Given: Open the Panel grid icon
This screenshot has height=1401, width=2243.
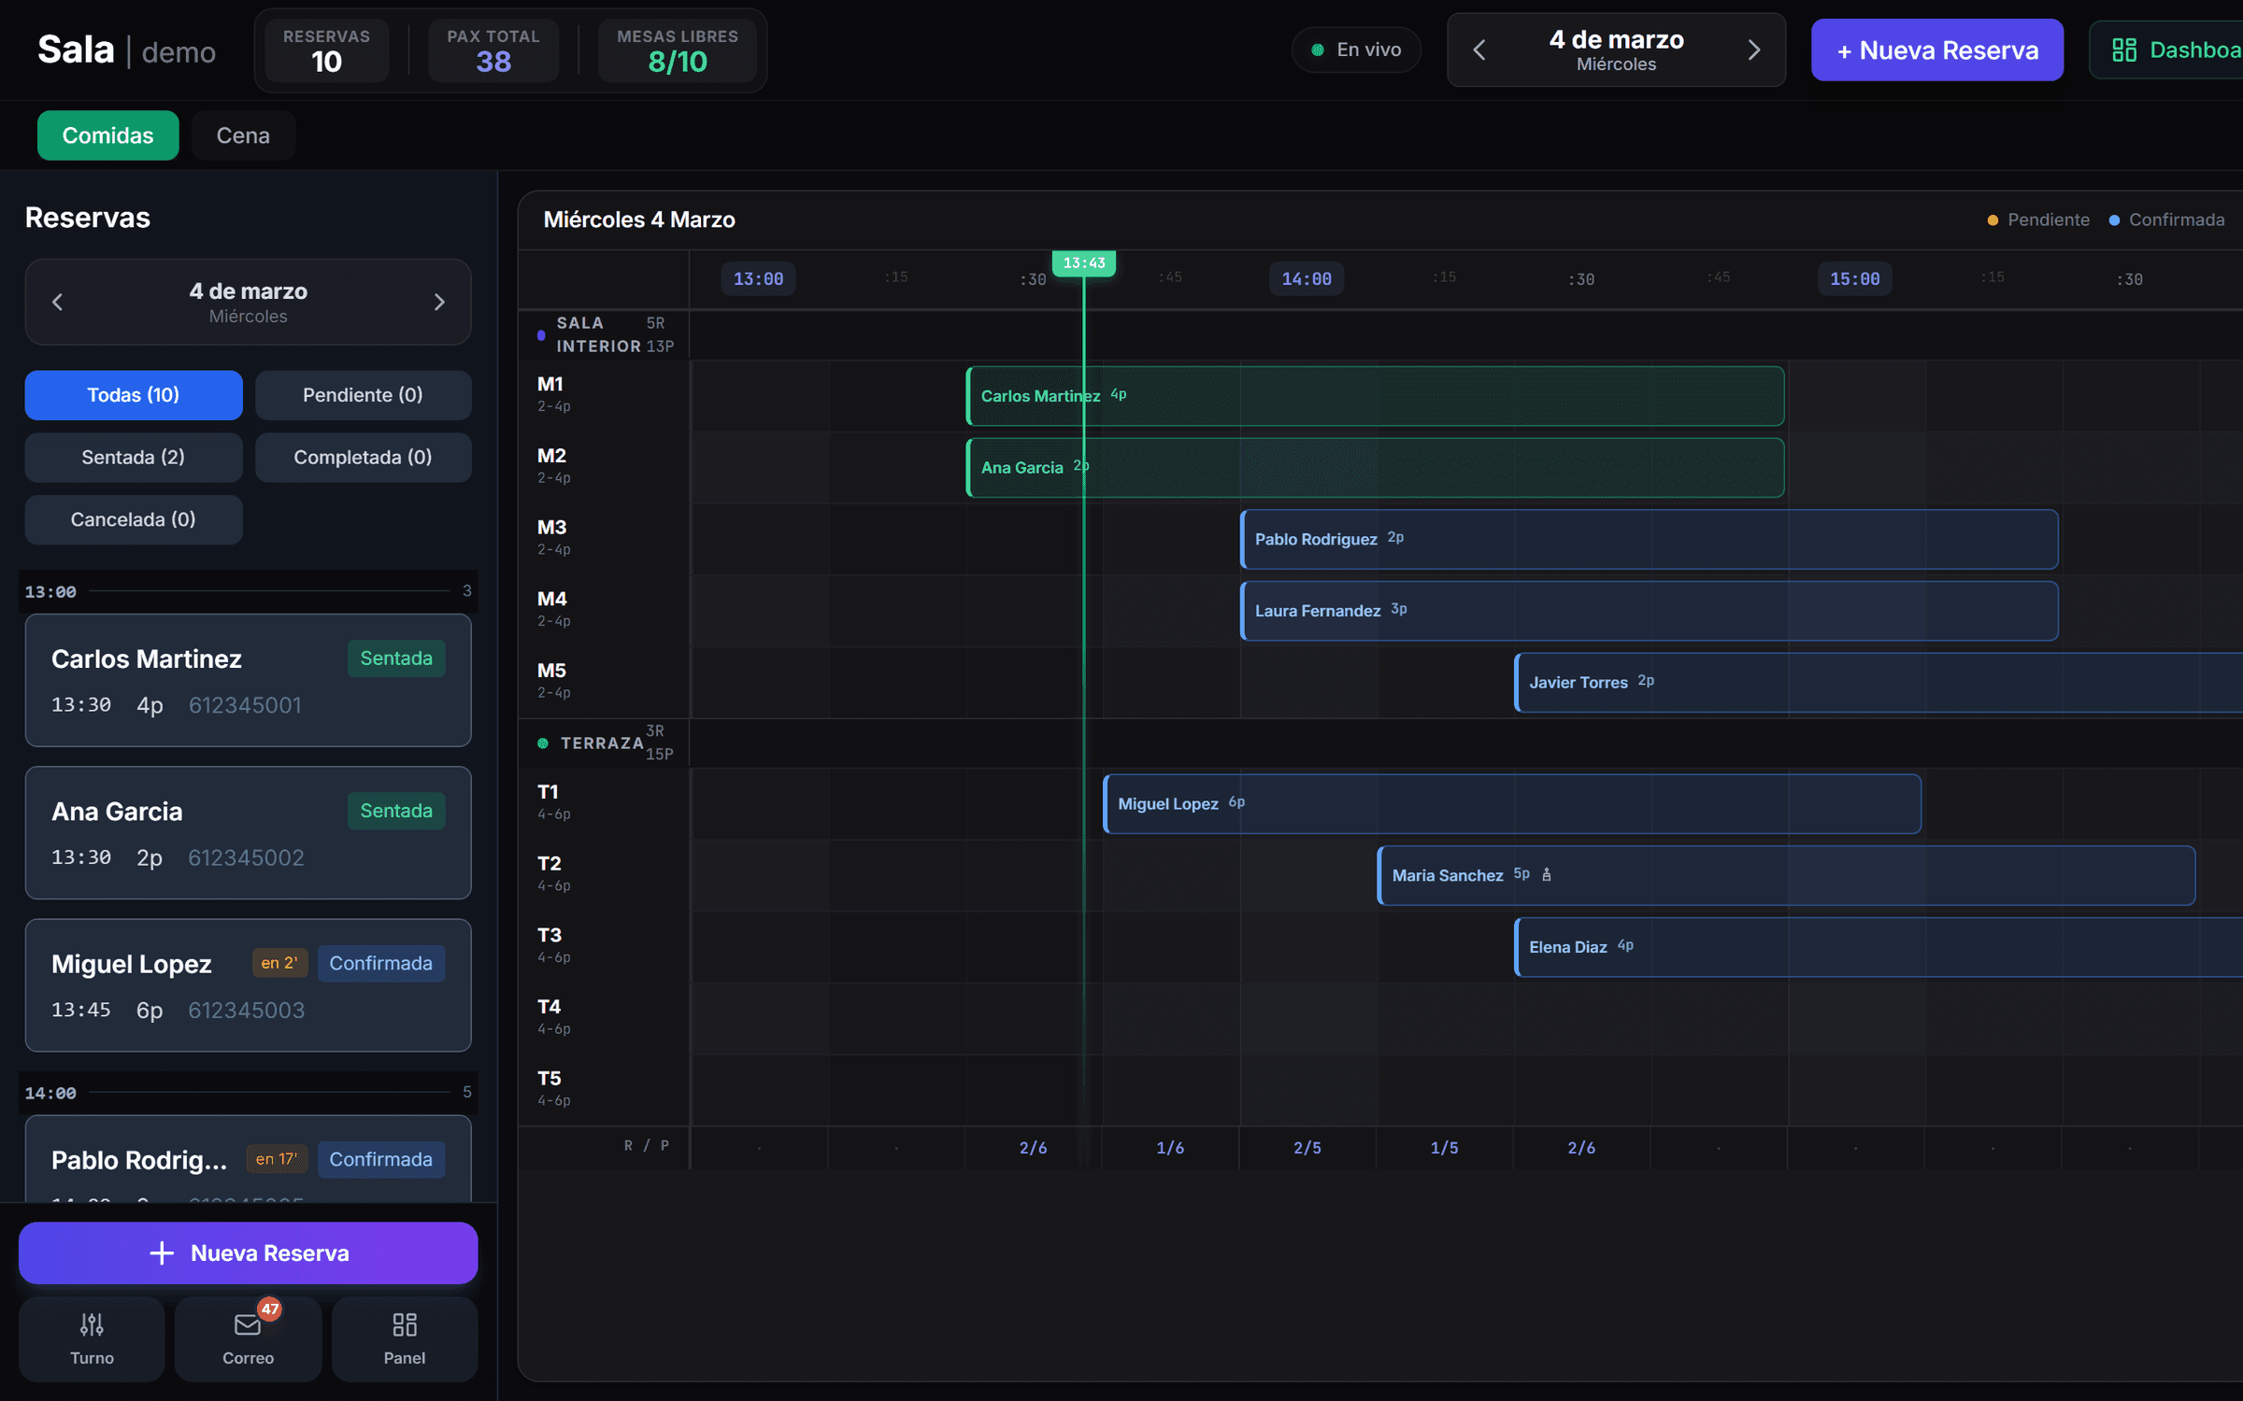Looking at the screenshot, I should (x=405, y=1324).
